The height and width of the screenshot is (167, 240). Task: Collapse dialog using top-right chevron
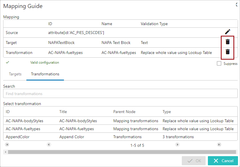[x=237, y=4]
